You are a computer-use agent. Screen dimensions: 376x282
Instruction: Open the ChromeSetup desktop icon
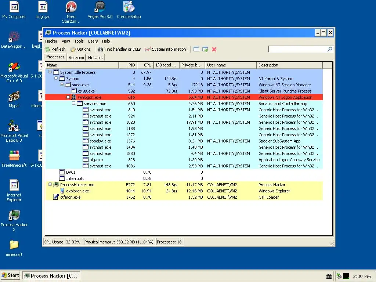129,10
